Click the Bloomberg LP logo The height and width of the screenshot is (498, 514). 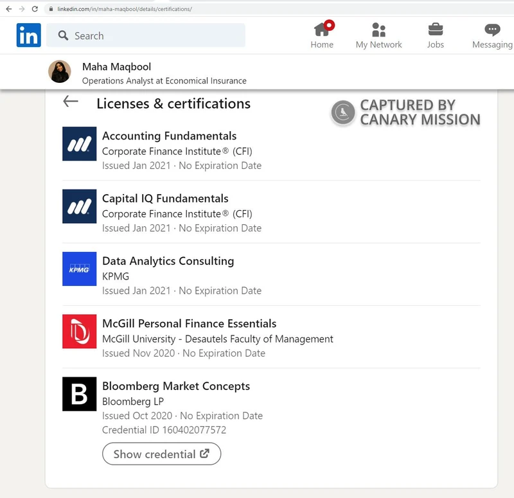[x=79, y=394]
